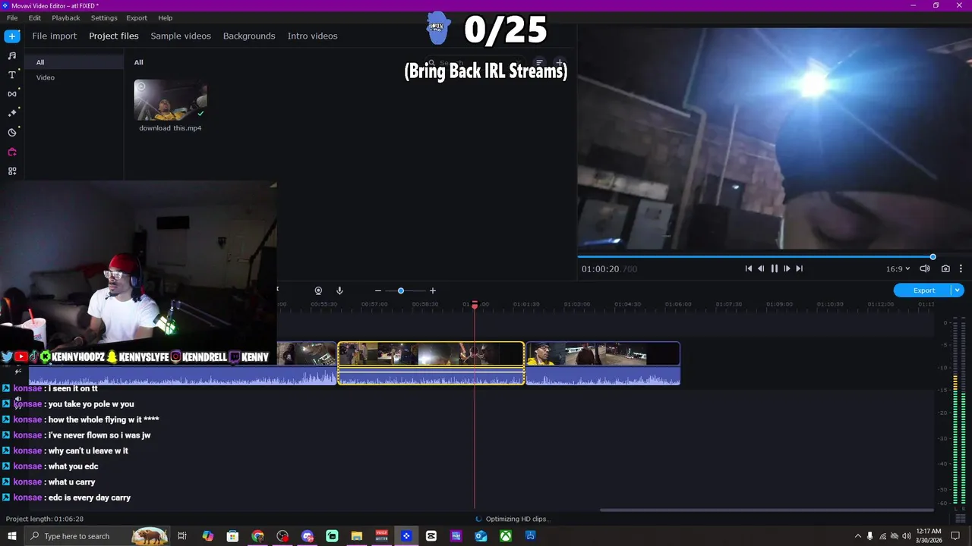
Task: Switch to the Sample videos tab
Action: tap(181, 36)
